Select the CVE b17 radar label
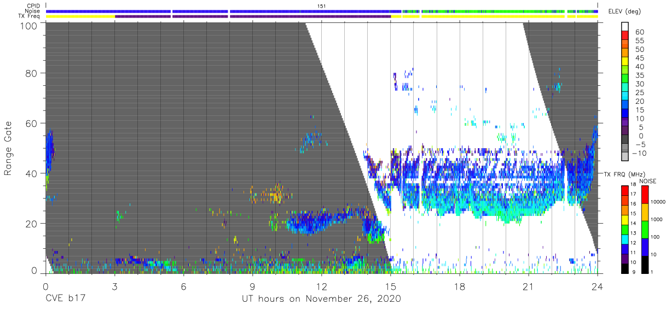This screenshot has height=310, width=672. pos(65,299)
